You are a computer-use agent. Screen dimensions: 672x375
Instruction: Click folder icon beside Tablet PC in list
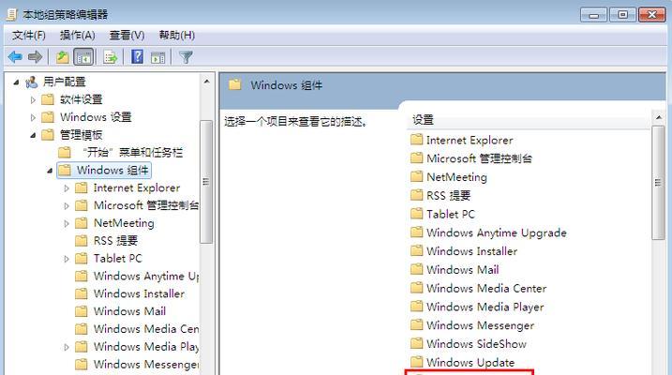pos(416,214)
